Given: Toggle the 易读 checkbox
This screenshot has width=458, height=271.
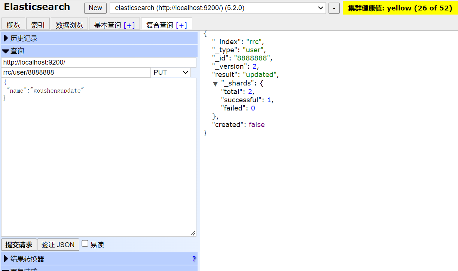Looking at the screenshot, I should tap(85, 244).
